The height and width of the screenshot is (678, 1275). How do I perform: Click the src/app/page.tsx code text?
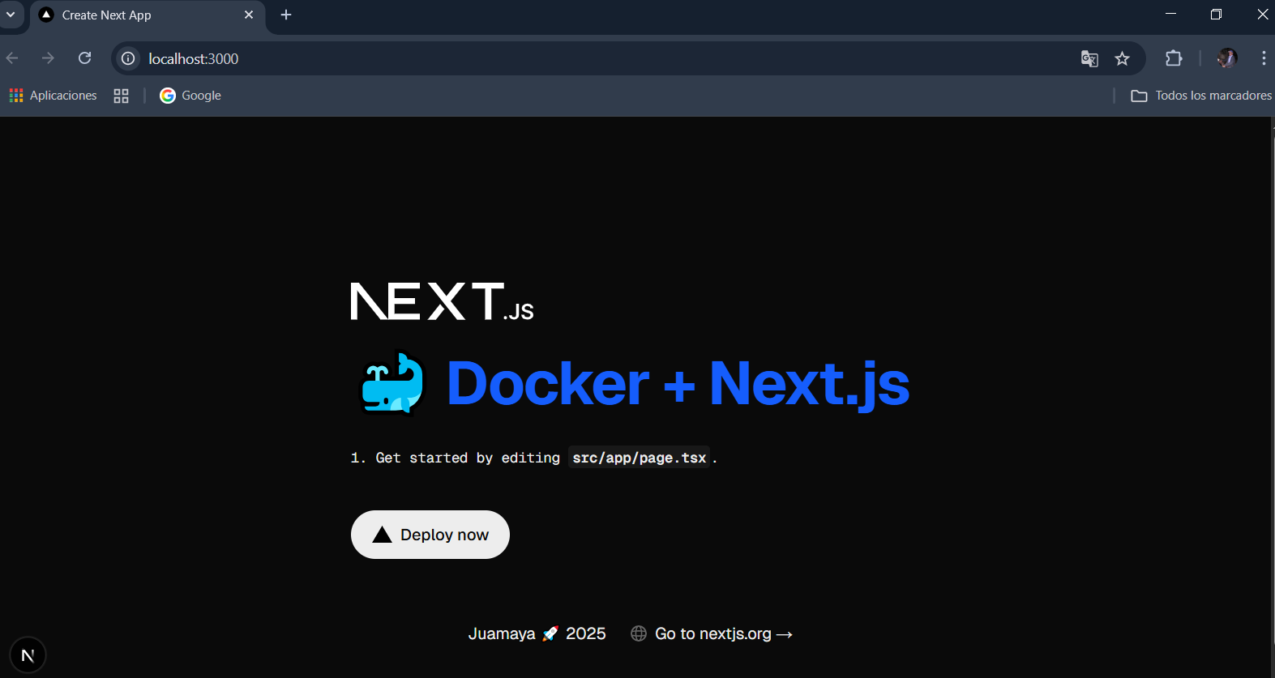click(640, 458)
